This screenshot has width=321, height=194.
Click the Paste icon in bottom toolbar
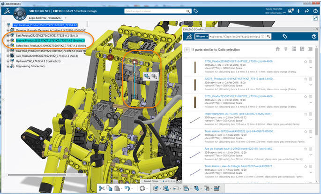tap(117, 188)
